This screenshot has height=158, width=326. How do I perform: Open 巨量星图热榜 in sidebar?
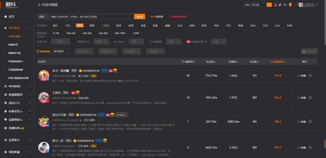click(16, 70)
